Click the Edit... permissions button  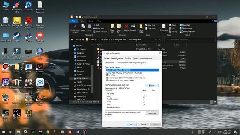coord(152,85)
